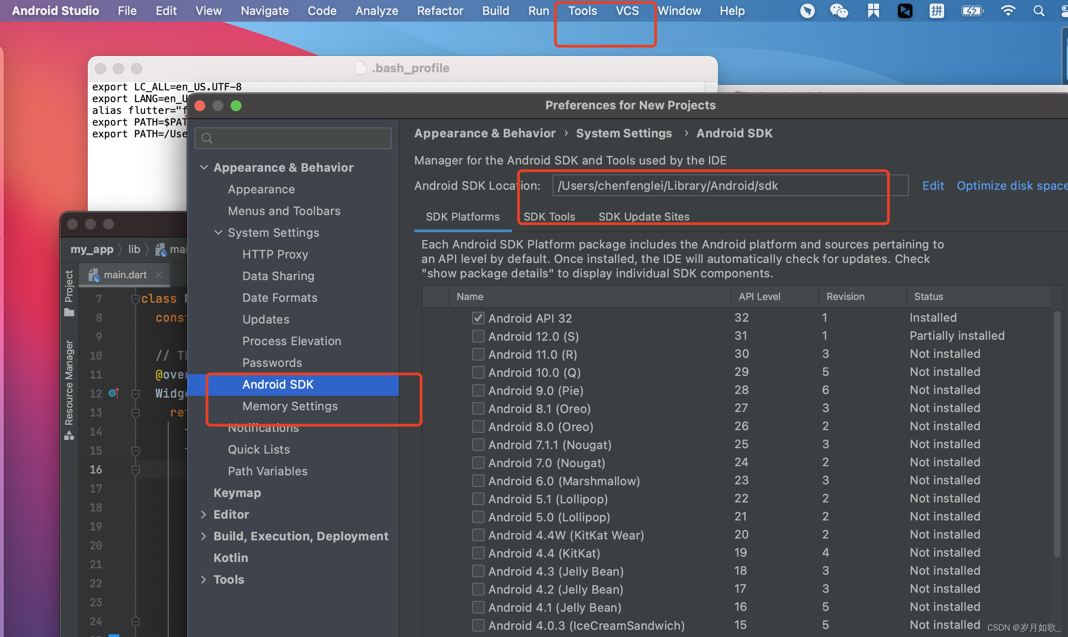Collapse the Appearance & Behavior section
The height and width of the screenshot is (637, 1068).
tap(204, 168)
